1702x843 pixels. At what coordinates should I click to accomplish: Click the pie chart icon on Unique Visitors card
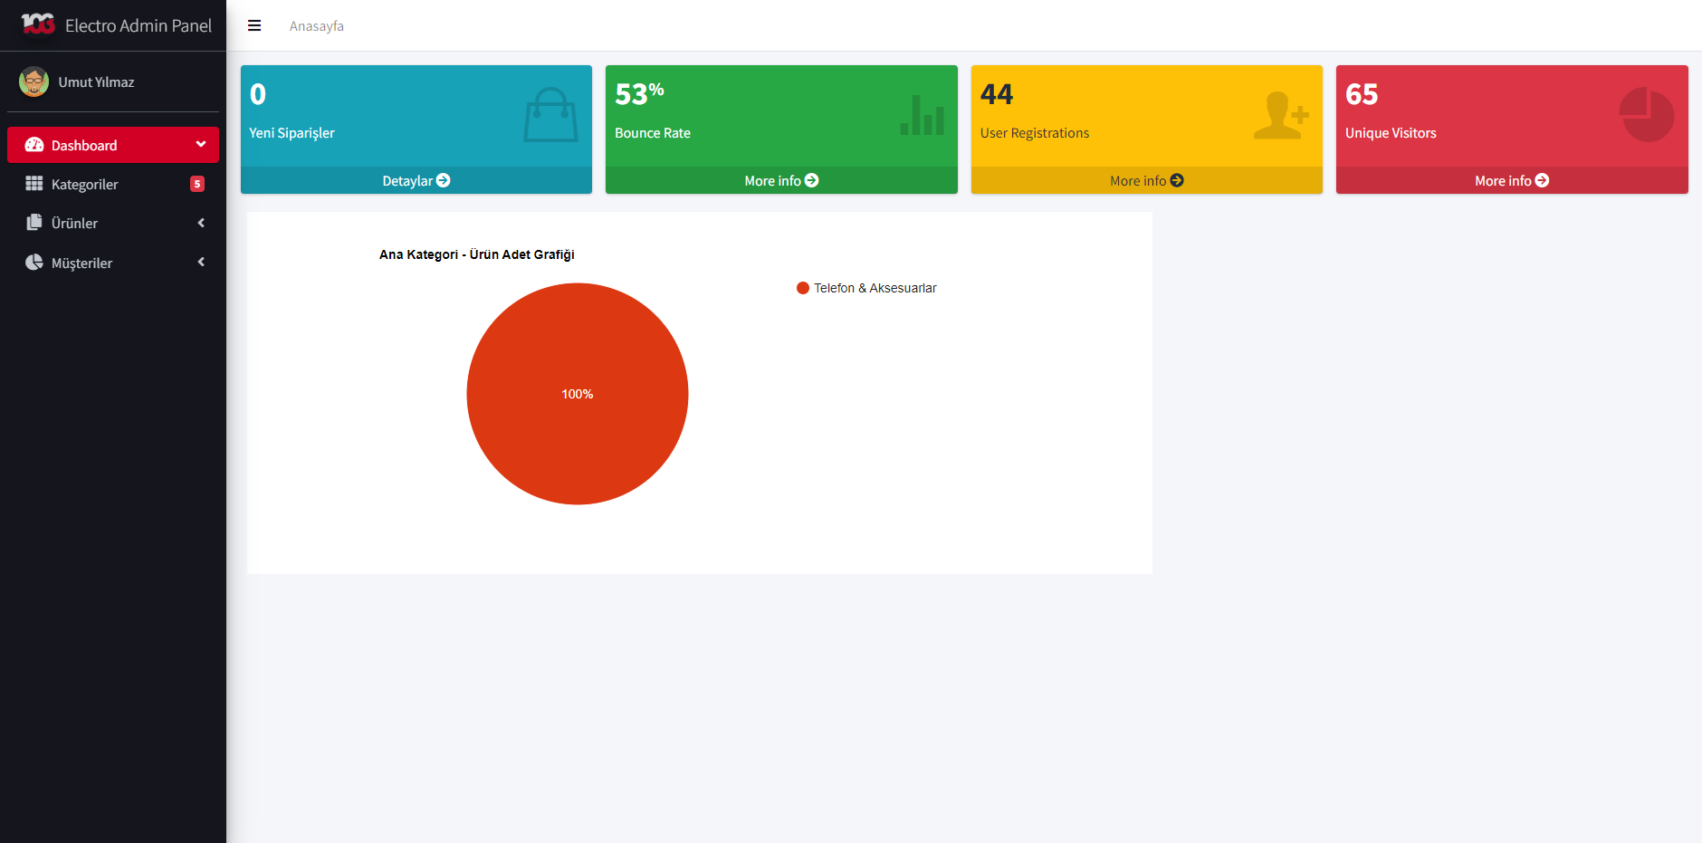coord(1646,115)
